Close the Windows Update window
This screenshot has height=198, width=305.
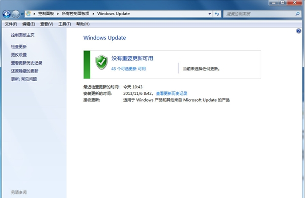(x=294, y=3)
